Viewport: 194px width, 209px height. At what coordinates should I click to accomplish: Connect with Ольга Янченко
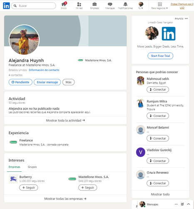[158, 183]
